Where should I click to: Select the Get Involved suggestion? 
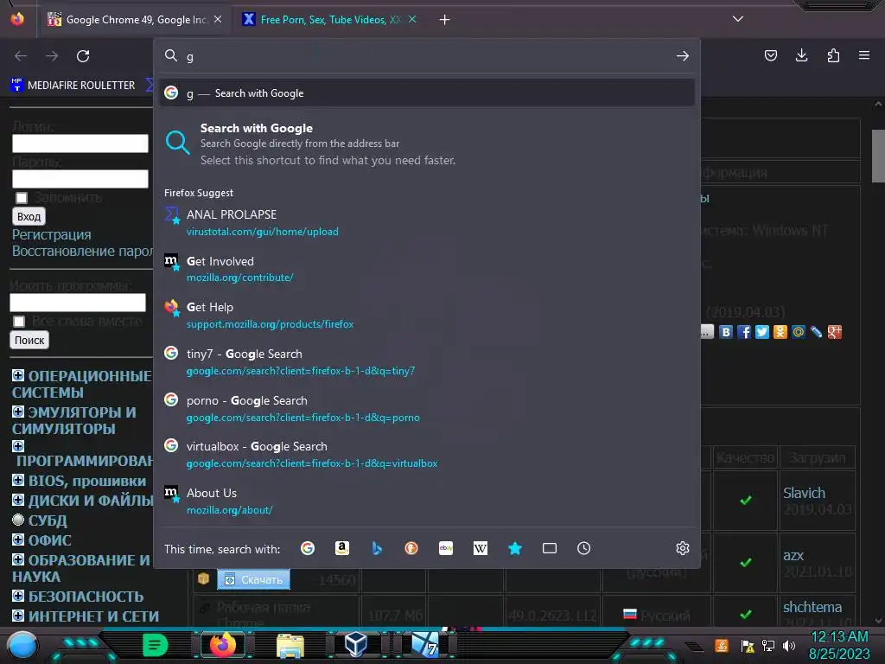pyautogui.click(x=427, y=270)
